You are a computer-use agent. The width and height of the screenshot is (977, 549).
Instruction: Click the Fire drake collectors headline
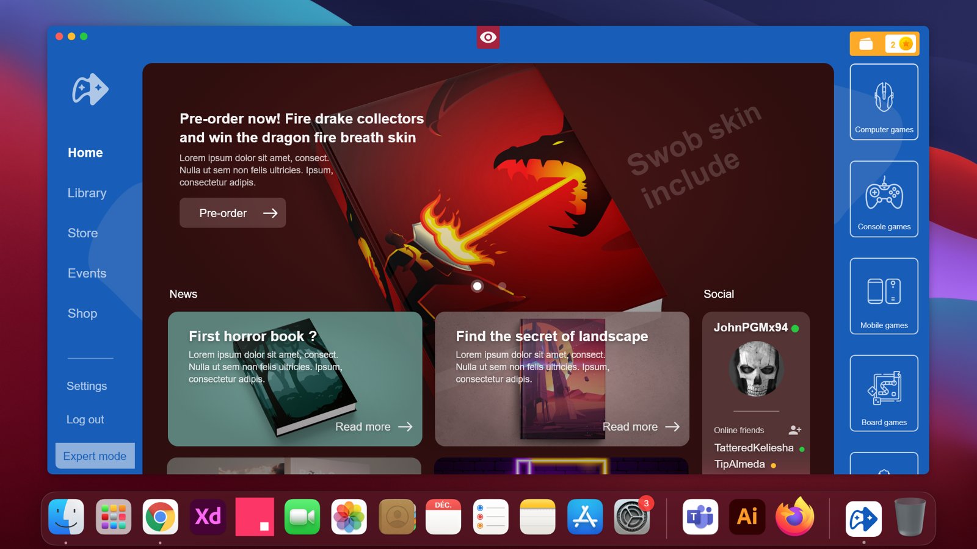coord(302,128)
